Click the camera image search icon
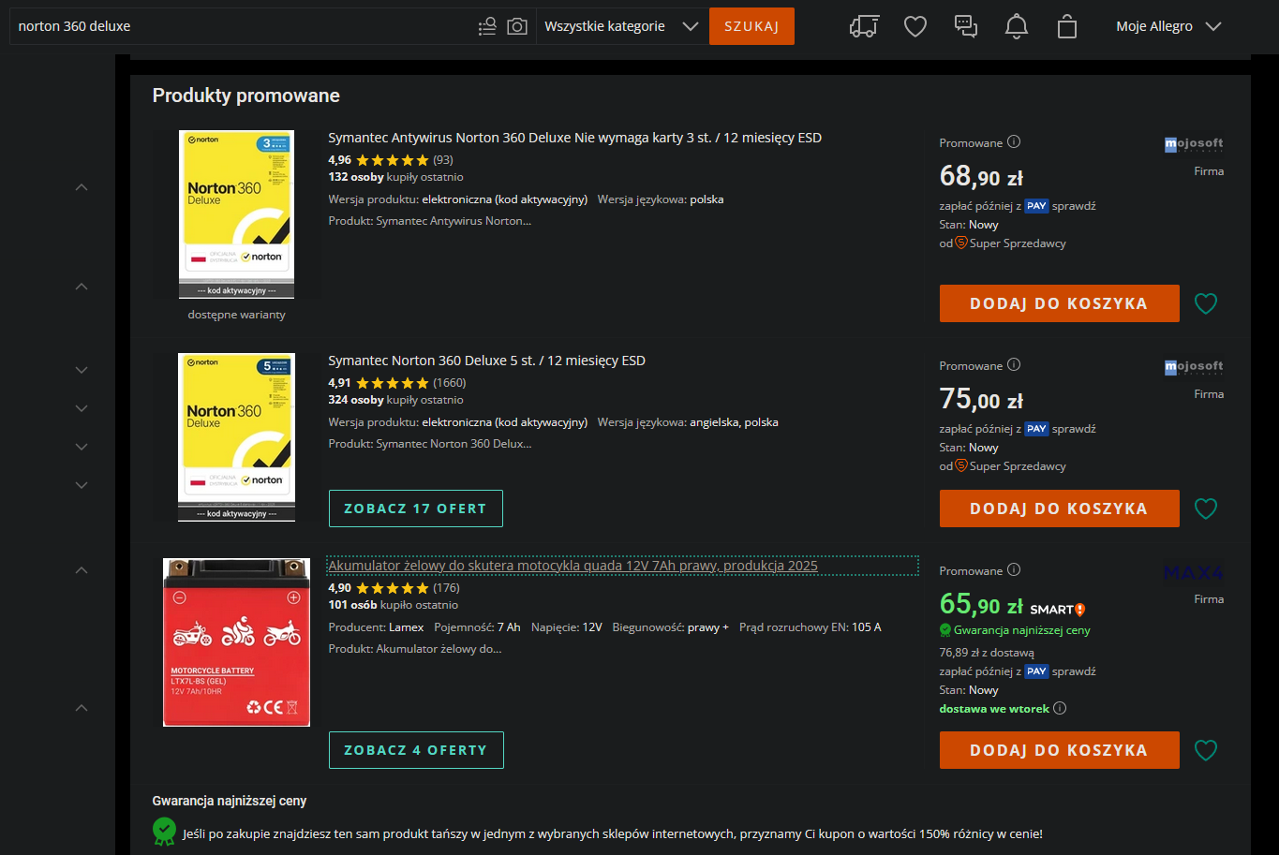 (x=517, y=26)
